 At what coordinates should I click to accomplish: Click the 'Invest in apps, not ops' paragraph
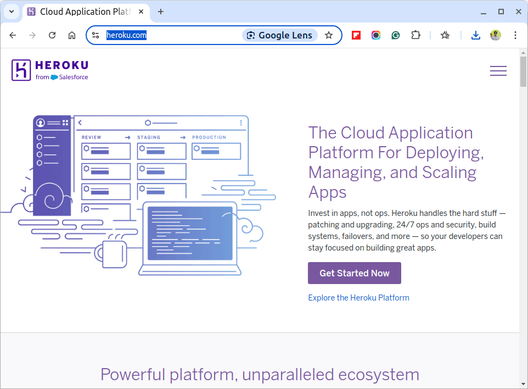[407, 231]
